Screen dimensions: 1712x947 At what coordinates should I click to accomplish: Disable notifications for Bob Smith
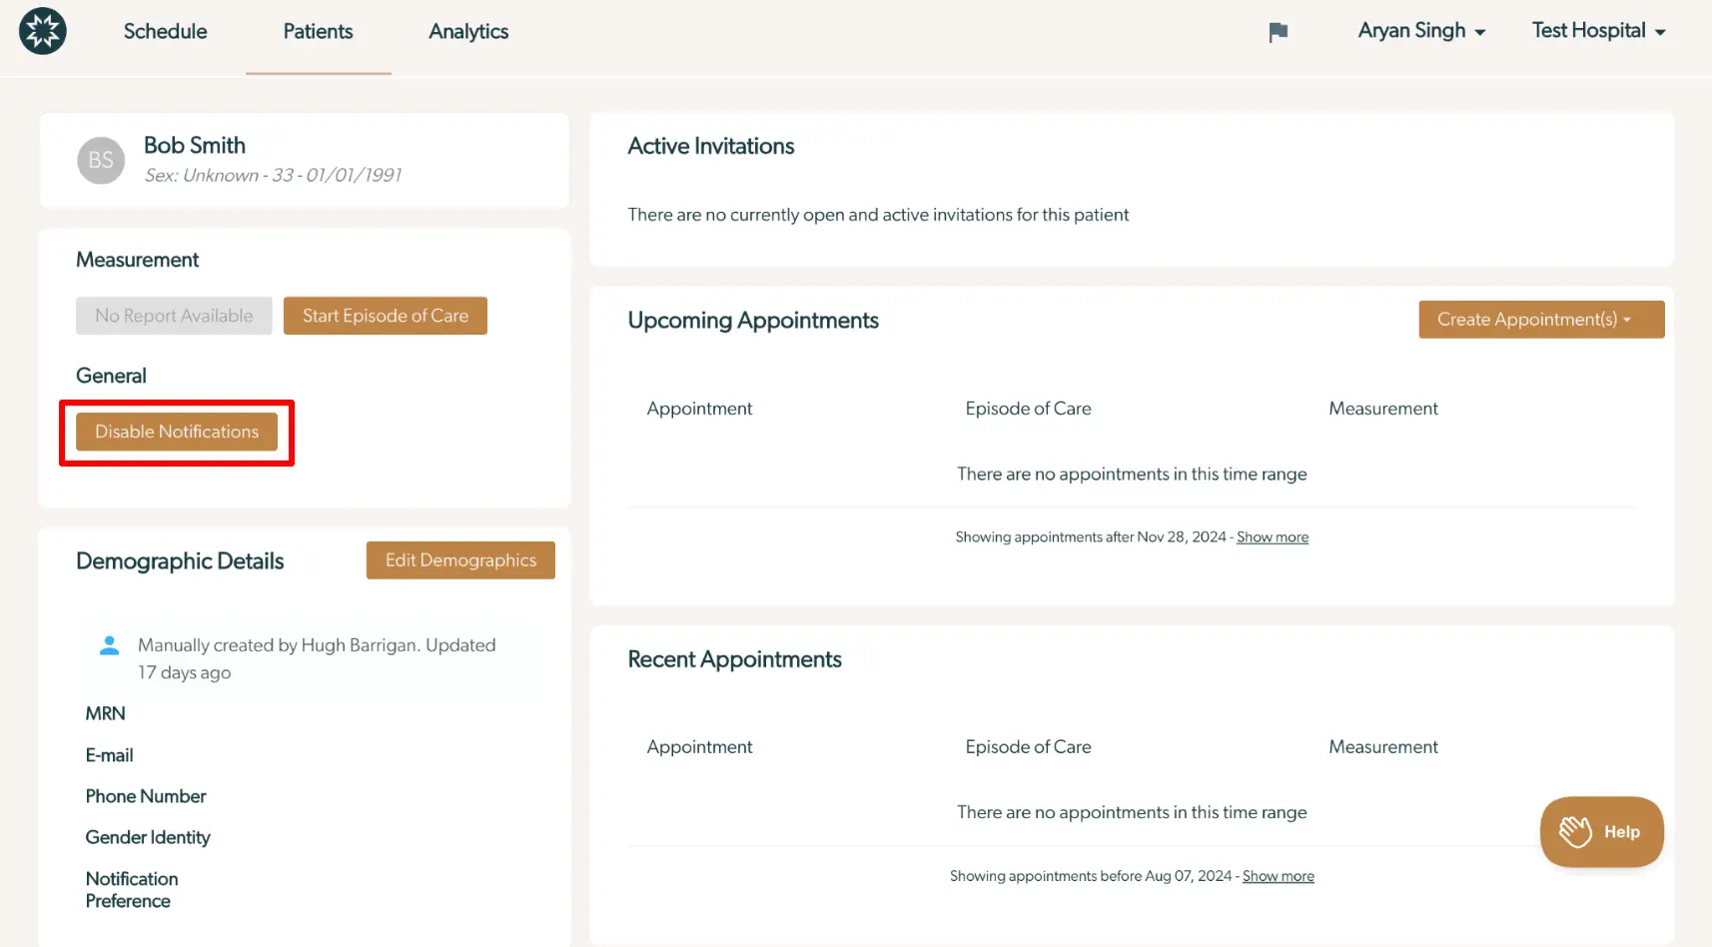pyautogui.click(x=177, y=432)
